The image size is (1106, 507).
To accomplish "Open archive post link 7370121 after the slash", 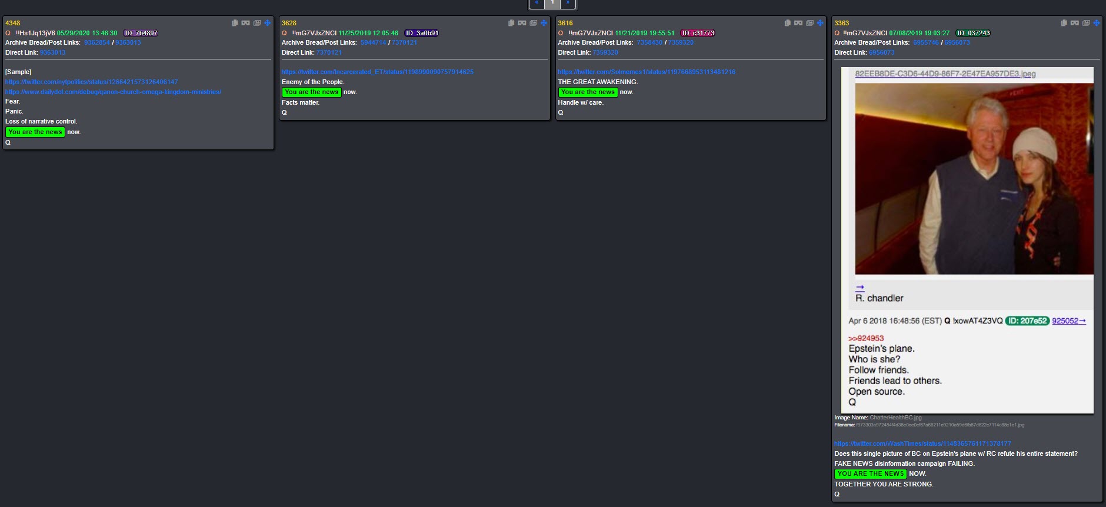I will pos(405,42).
